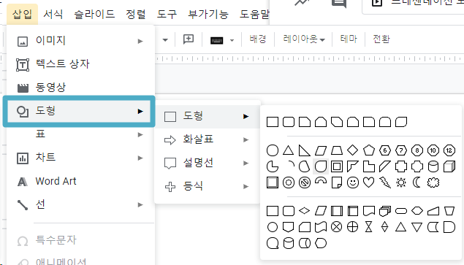464x265 pixels.
Task: Select the octagon shape numbered 8
Action: pos(417,150)
